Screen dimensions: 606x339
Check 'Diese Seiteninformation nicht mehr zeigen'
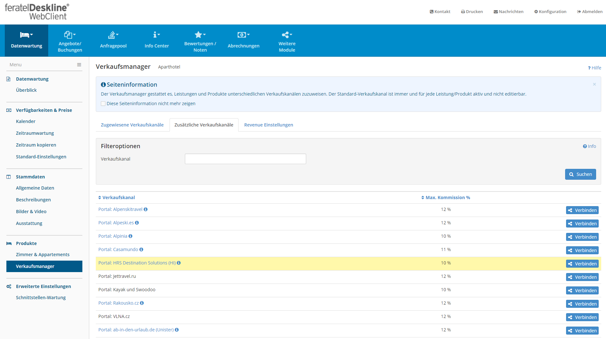[103, 104]
